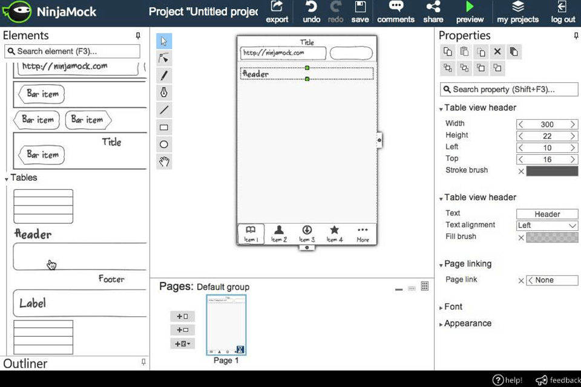Collapse the Page linking section
581x387 pixels.
pos(441,265)
